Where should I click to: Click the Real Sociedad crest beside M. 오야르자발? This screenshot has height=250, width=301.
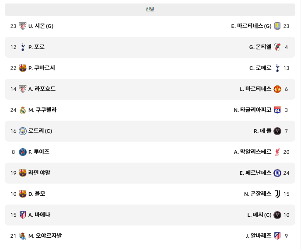tap(23, 236)
